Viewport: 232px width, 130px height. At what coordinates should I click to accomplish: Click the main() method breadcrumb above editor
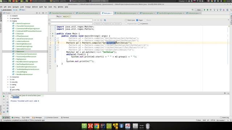coord(67,17)
